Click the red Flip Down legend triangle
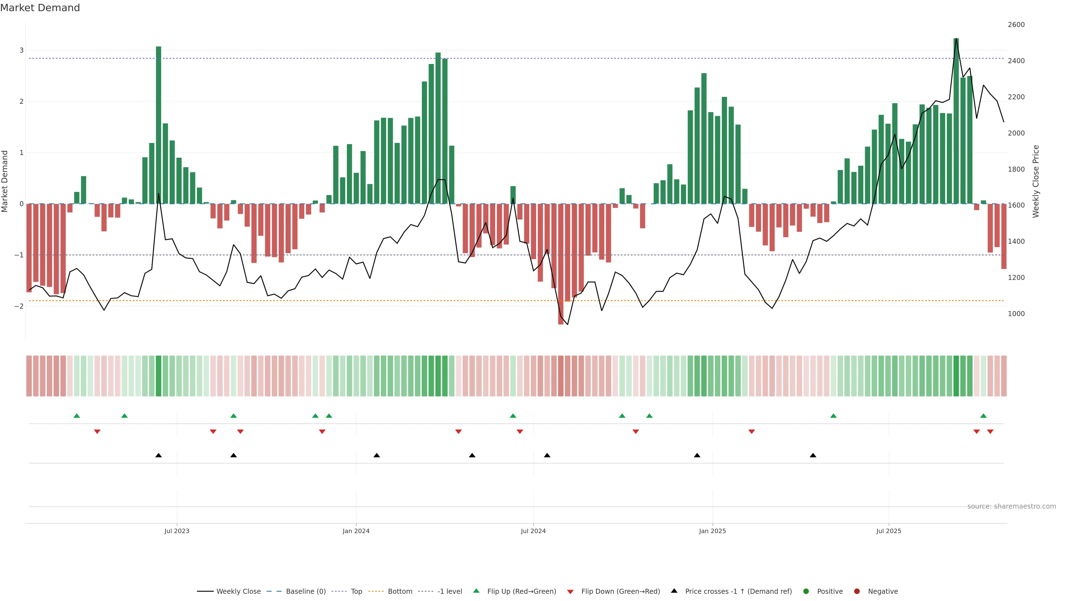 (x=570, y=592)
